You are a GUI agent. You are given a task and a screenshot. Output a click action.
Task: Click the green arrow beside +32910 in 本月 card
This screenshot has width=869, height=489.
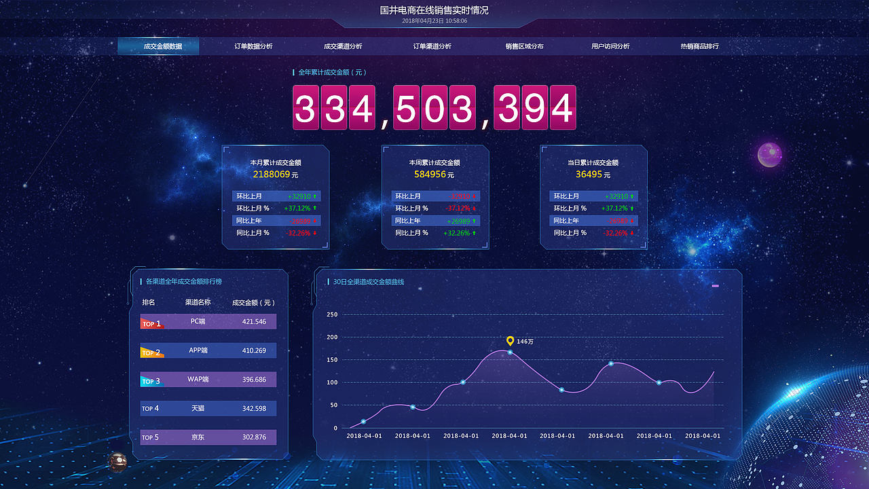click(x=315, y=196)
